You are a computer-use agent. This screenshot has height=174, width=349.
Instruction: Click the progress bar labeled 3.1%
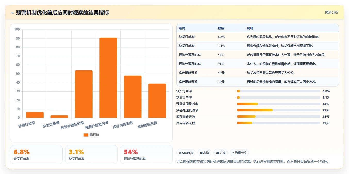[x=278, y=98]
